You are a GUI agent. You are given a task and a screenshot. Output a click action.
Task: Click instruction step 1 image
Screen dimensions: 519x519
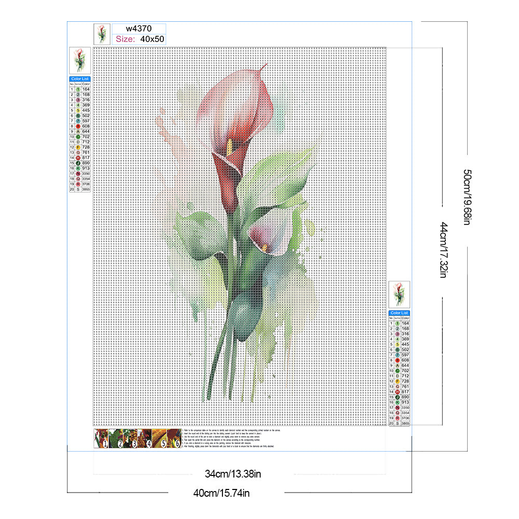click(101, 438)
